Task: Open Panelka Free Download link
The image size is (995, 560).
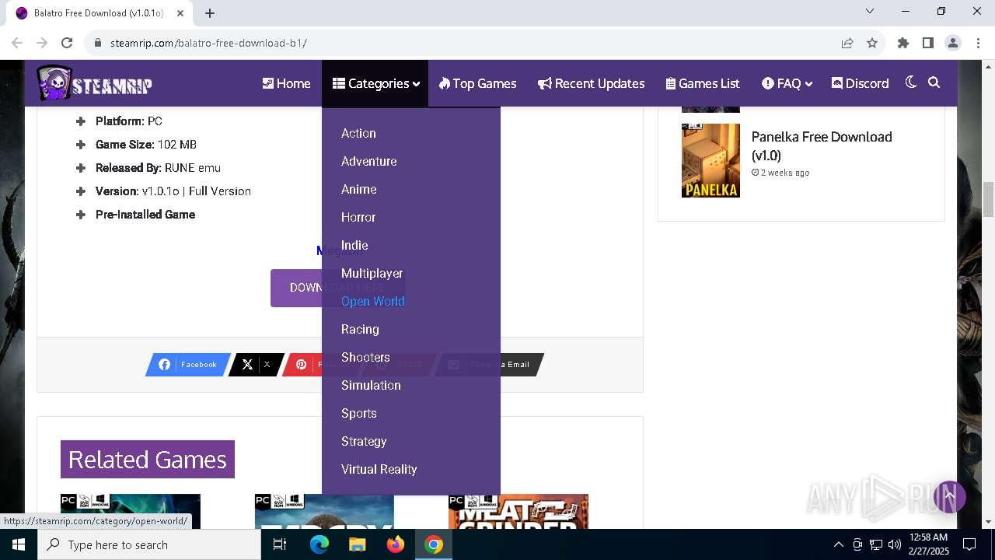Action: coord(821,145)
